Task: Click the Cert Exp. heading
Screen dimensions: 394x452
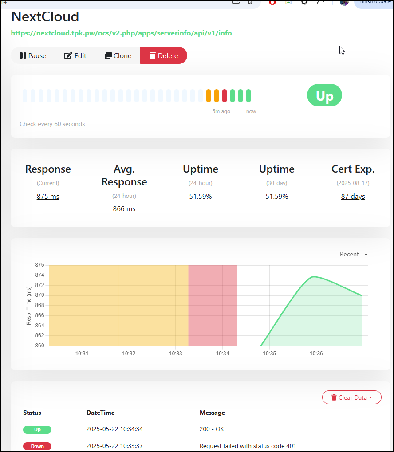Action: pyautogui.click(x=353, y=169)
